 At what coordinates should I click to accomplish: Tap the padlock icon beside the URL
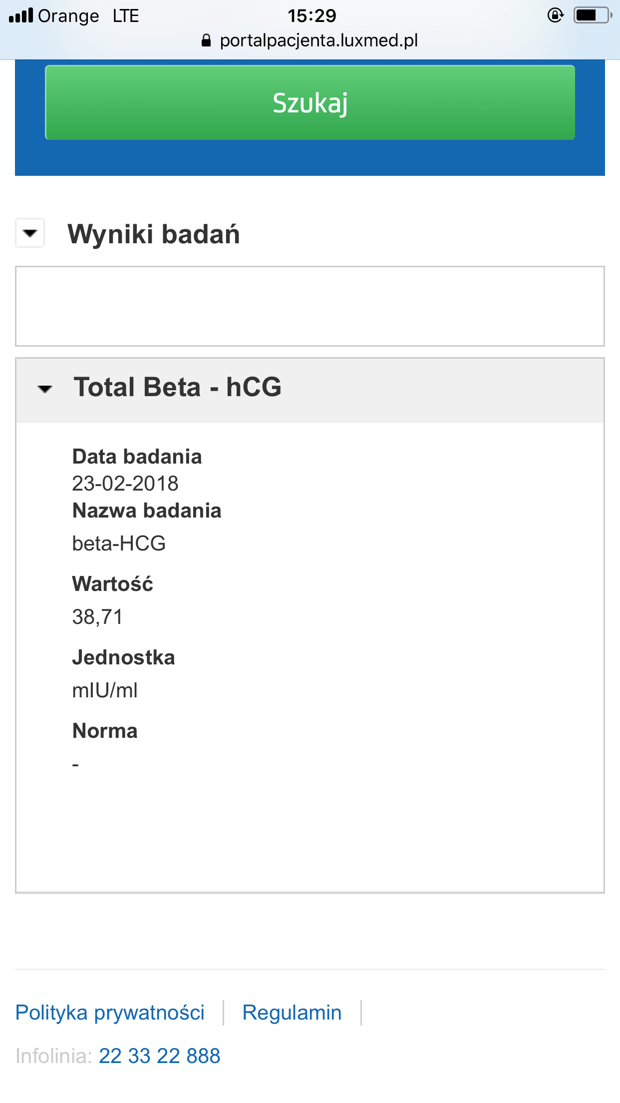tap(206, 40)
